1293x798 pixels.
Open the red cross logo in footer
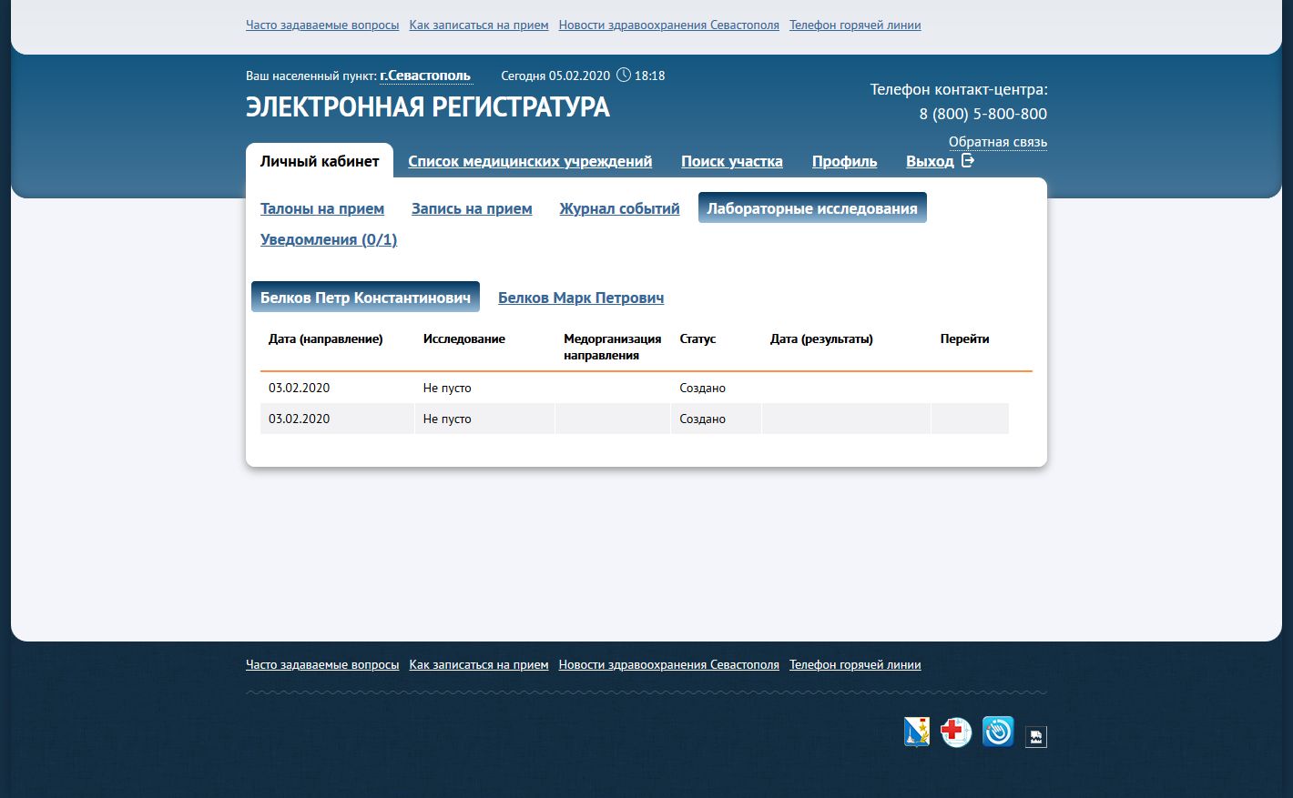(x=956, y=732)
